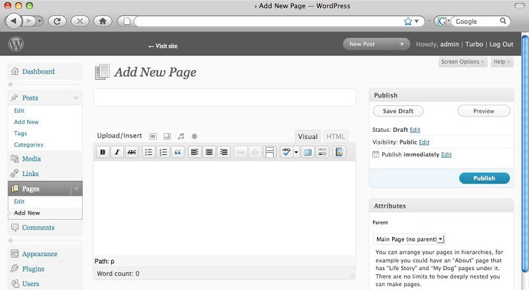Follow the Visit site link
Image resolution: width=529 pixels, height=290 pixels.
click(163, 46)
